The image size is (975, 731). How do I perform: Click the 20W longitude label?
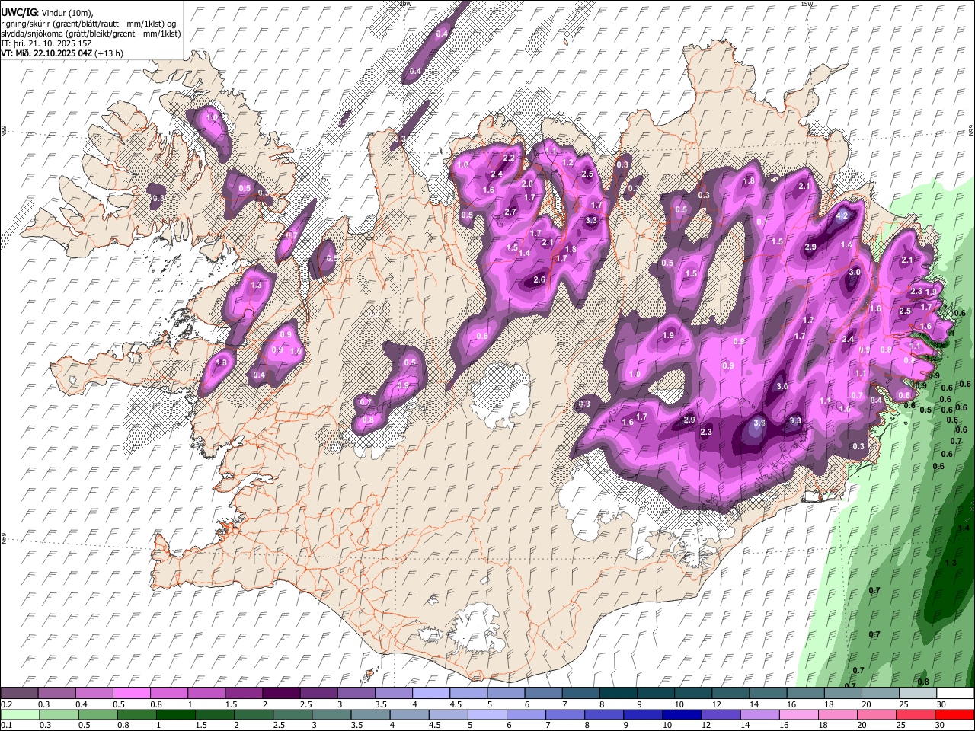pyautogui.click(x=405, y=4)
